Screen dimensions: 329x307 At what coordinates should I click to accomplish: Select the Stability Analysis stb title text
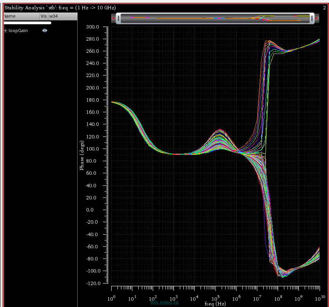pyautogui.click(x=60, y=8)
